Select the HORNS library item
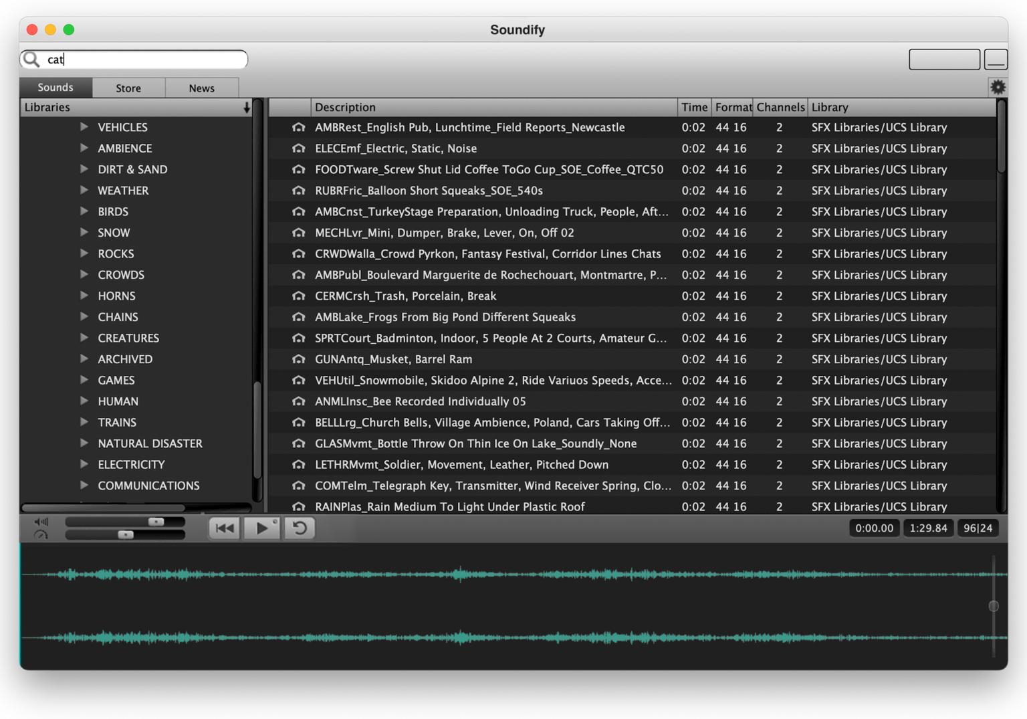The width and height of the screenshot is (1027, 719). (116, 296)
